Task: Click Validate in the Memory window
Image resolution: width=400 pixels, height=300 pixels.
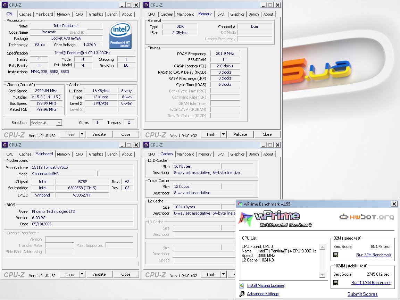Action: (240, 134)
